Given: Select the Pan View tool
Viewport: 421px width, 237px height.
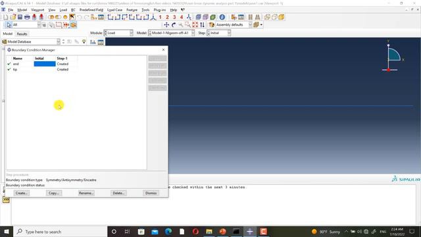Looking at the screenshot, I should (166, 25).
